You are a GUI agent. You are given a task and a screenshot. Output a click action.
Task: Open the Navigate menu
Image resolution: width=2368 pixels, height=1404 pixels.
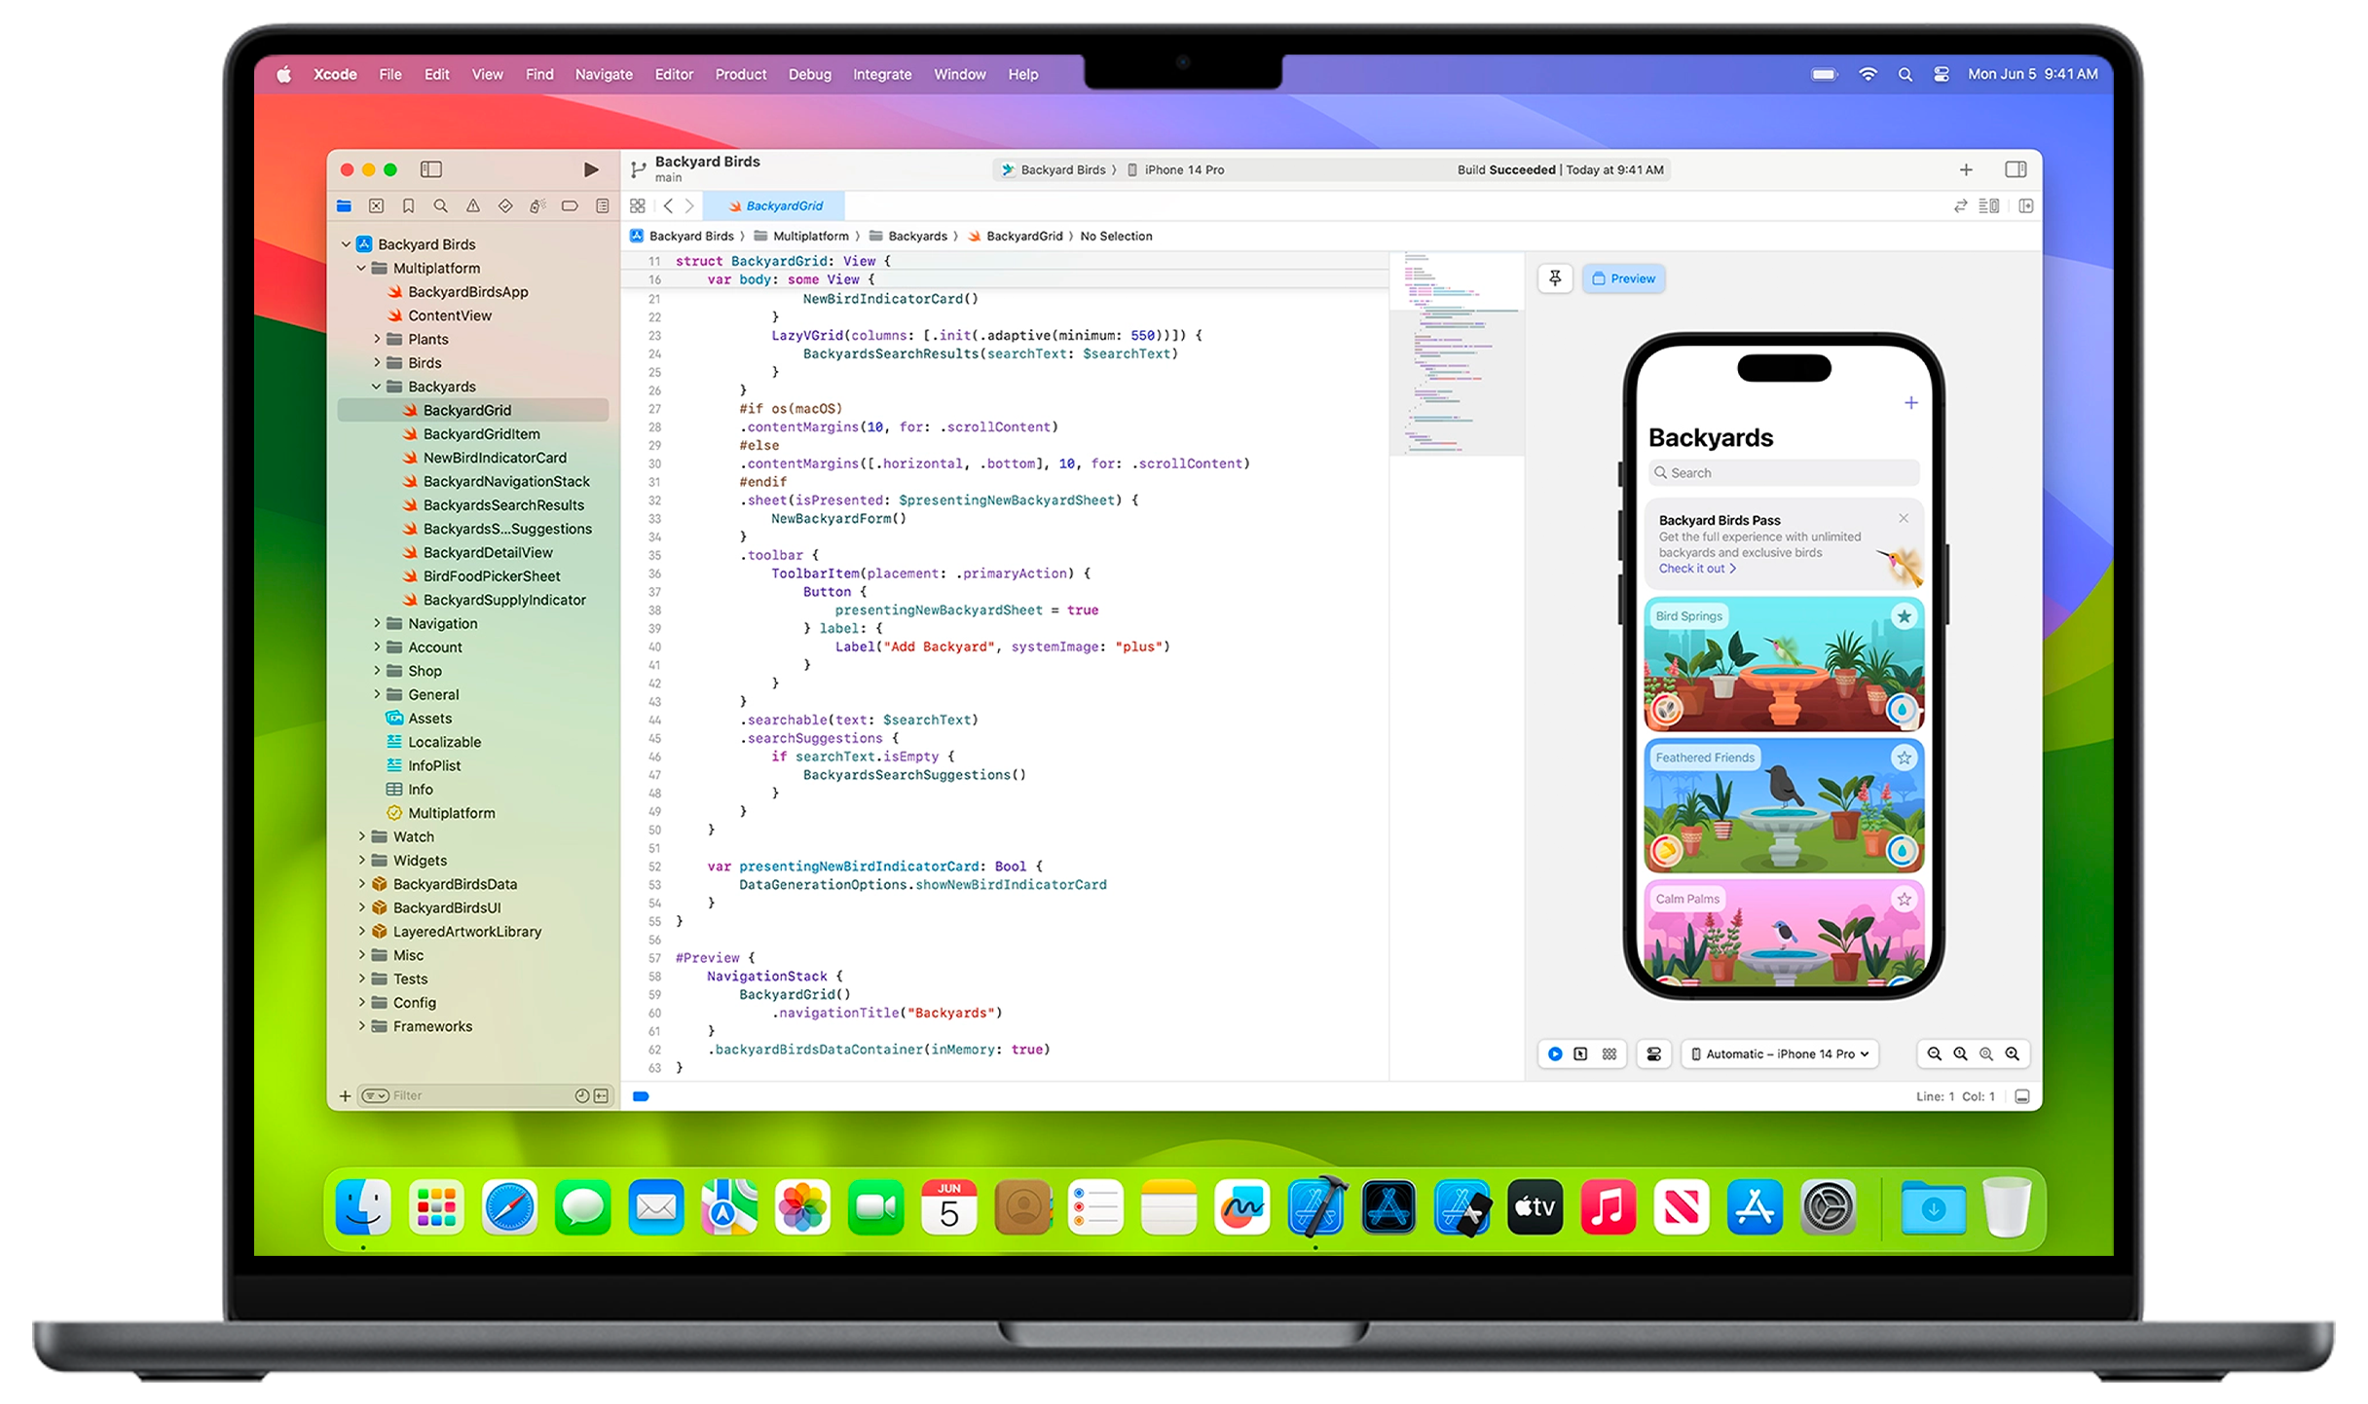604,74
